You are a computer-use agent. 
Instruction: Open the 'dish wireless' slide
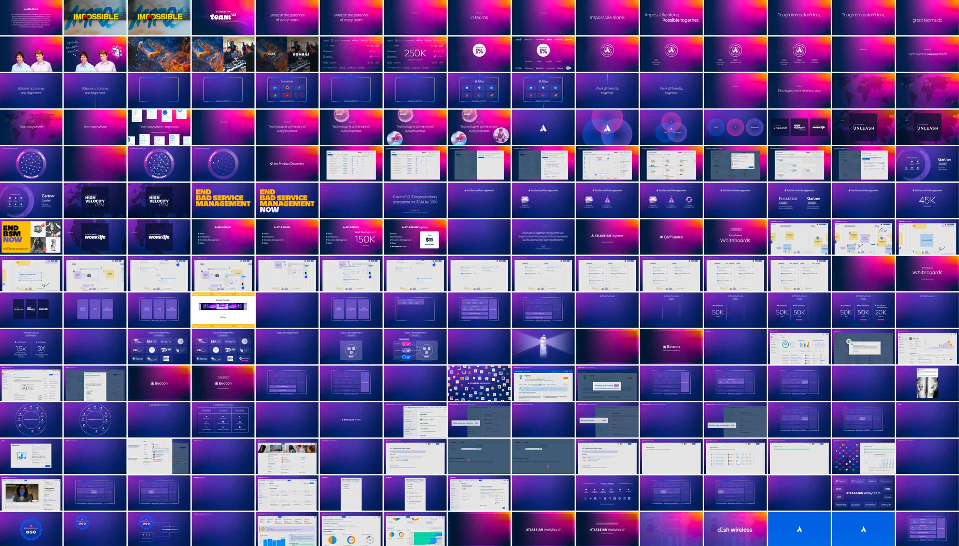pyautogui.click(x=735, y=529)
